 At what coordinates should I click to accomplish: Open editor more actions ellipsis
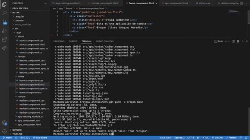(246, 3)
